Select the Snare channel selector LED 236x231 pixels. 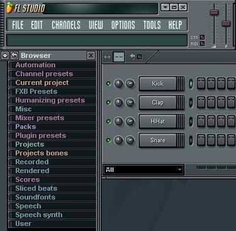[191, 140]
